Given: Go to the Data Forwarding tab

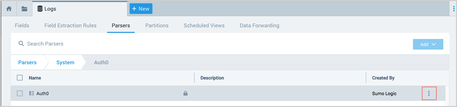Looking at the screenshot, I should tap(260, 26).
